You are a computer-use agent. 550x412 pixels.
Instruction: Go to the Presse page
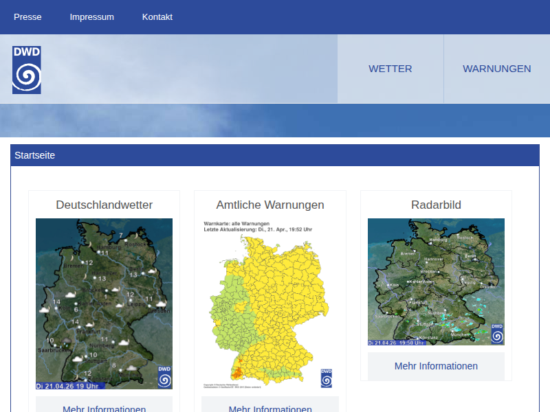pos(27,17)
